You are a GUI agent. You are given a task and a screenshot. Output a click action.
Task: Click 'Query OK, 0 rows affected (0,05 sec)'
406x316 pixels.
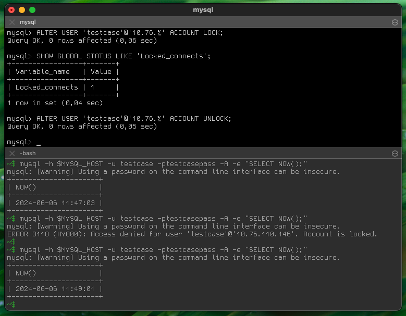(82, 127)
